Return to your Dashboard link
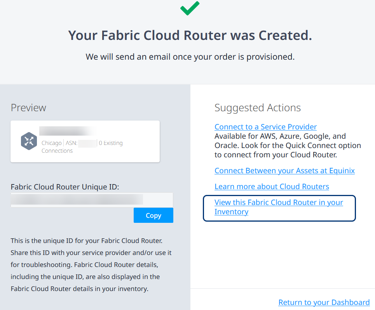Screen dimensions: 375x310 point(324,302)
